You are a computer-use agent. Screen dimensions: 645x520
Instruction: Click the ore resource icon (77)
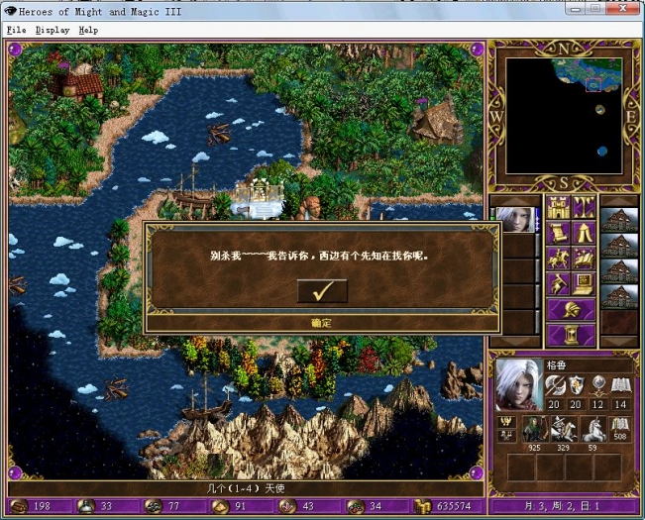[x=154, y=506]
